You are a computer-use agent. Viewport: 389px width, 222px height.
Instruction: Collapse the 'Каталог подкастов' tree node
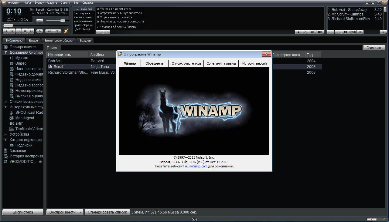coord(6,140)
